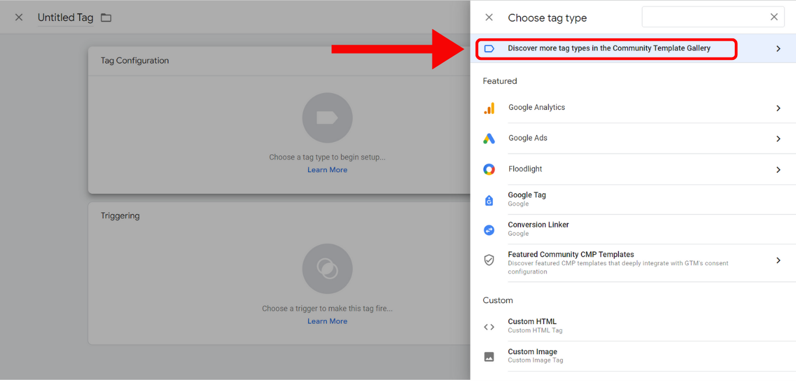Click the folder icon beside Untitled Tag
This screenshot has height=381, width=796.
(106, 17)
